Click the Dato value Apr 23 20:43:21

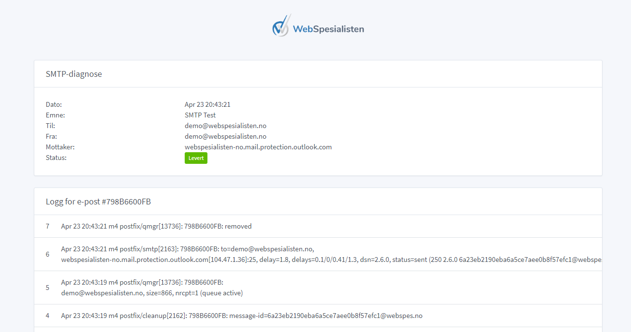[207, 104]
